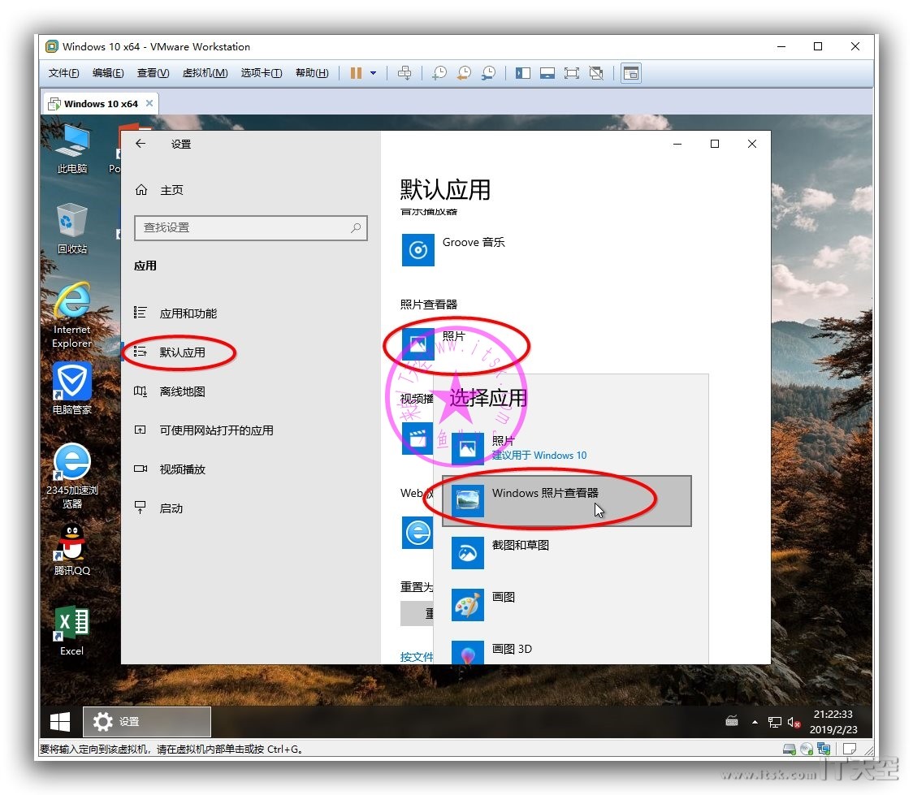913x795 pixels.
Task: Open the network tray icon
Action: [774, 722]
